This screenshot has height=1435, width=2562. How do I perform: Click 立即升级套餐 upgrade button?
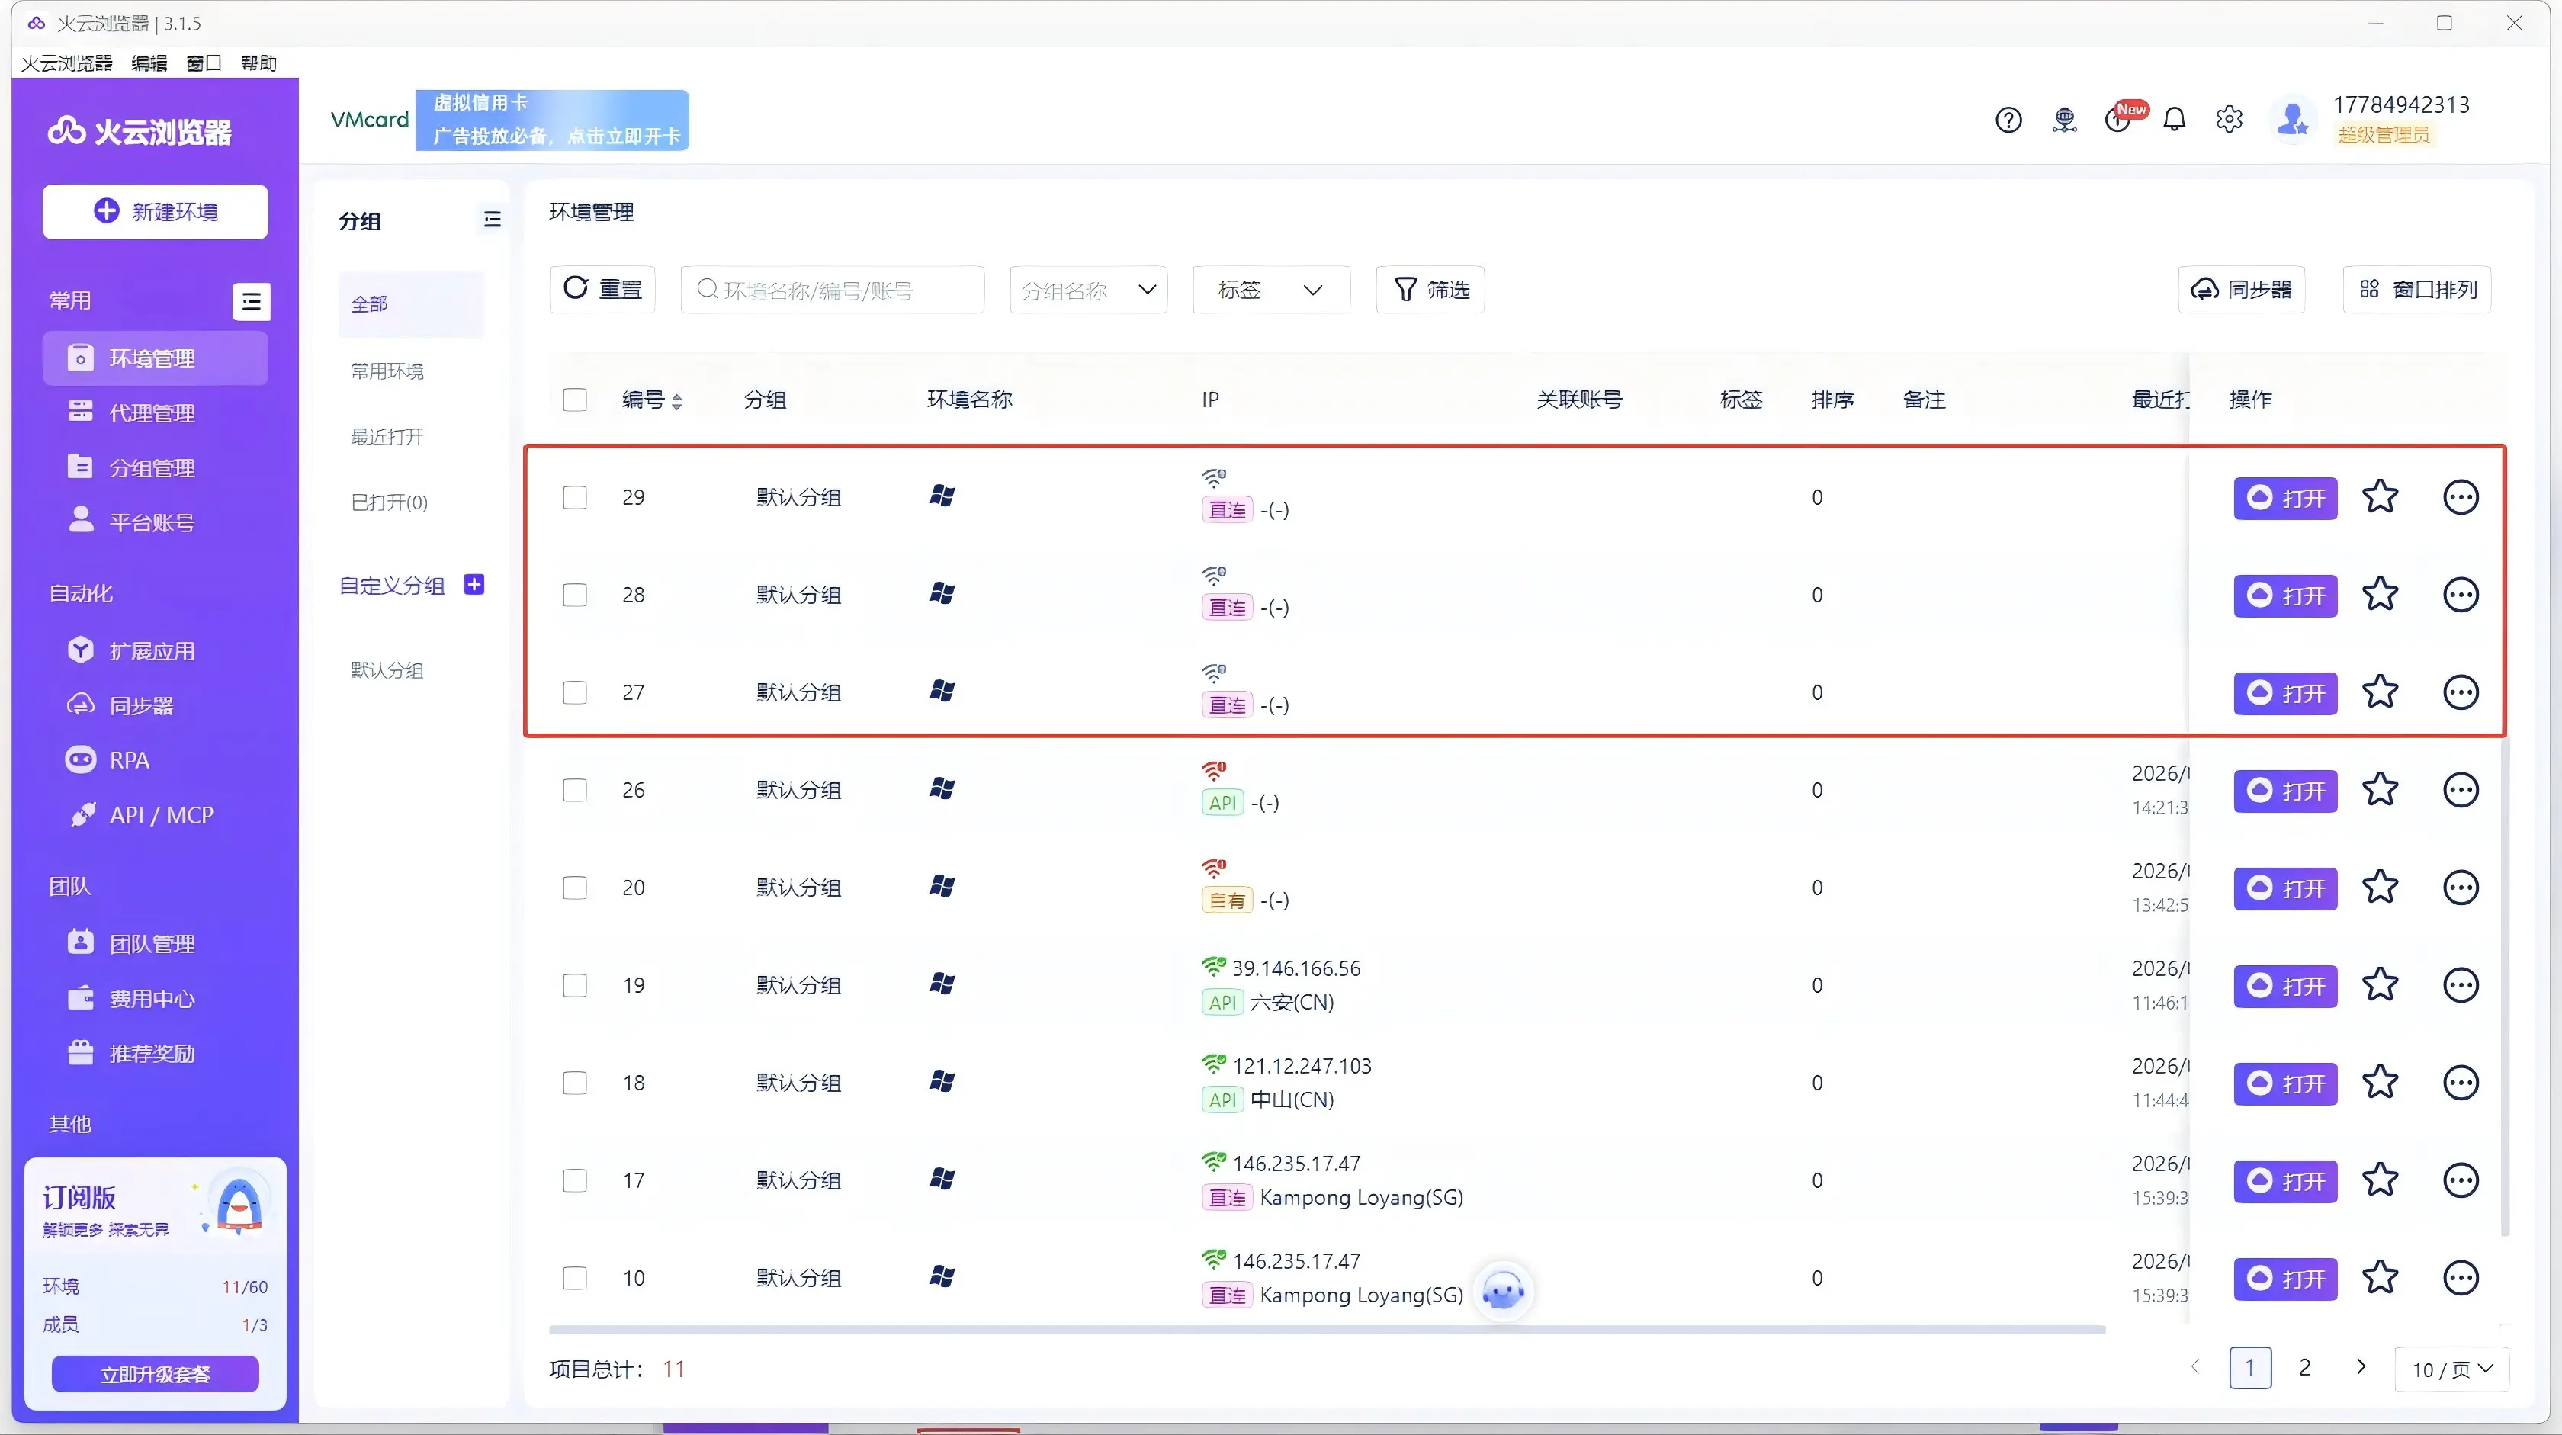click(x=155, y=1374)
